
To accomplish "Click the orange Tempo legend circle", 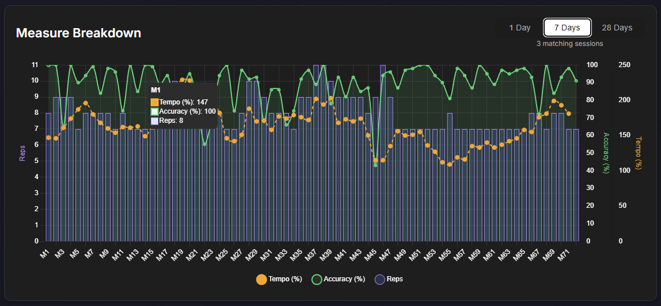I will click(x=261, y=279).
